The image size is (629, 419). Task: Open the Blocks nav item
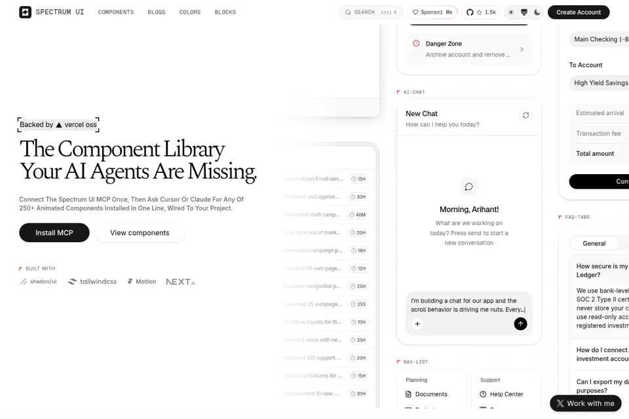pyautogui.click(x=225, y=12)
